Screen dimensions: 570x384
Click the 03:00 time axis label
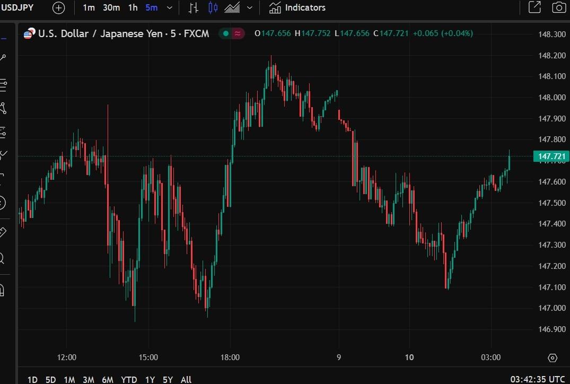(x=491, y=357)
